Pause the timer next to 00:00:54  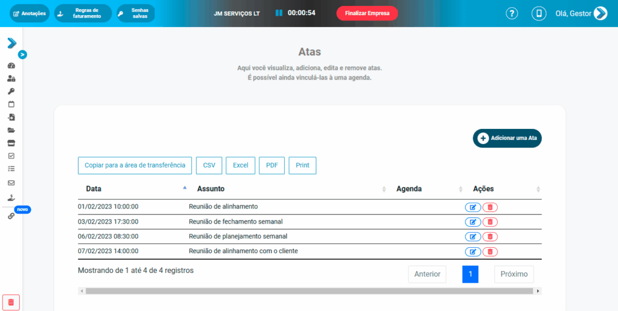[279, 13]
